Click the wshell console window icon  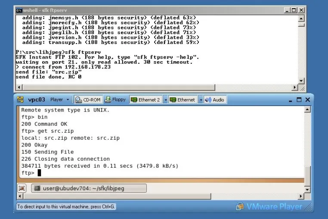point(19,10)
